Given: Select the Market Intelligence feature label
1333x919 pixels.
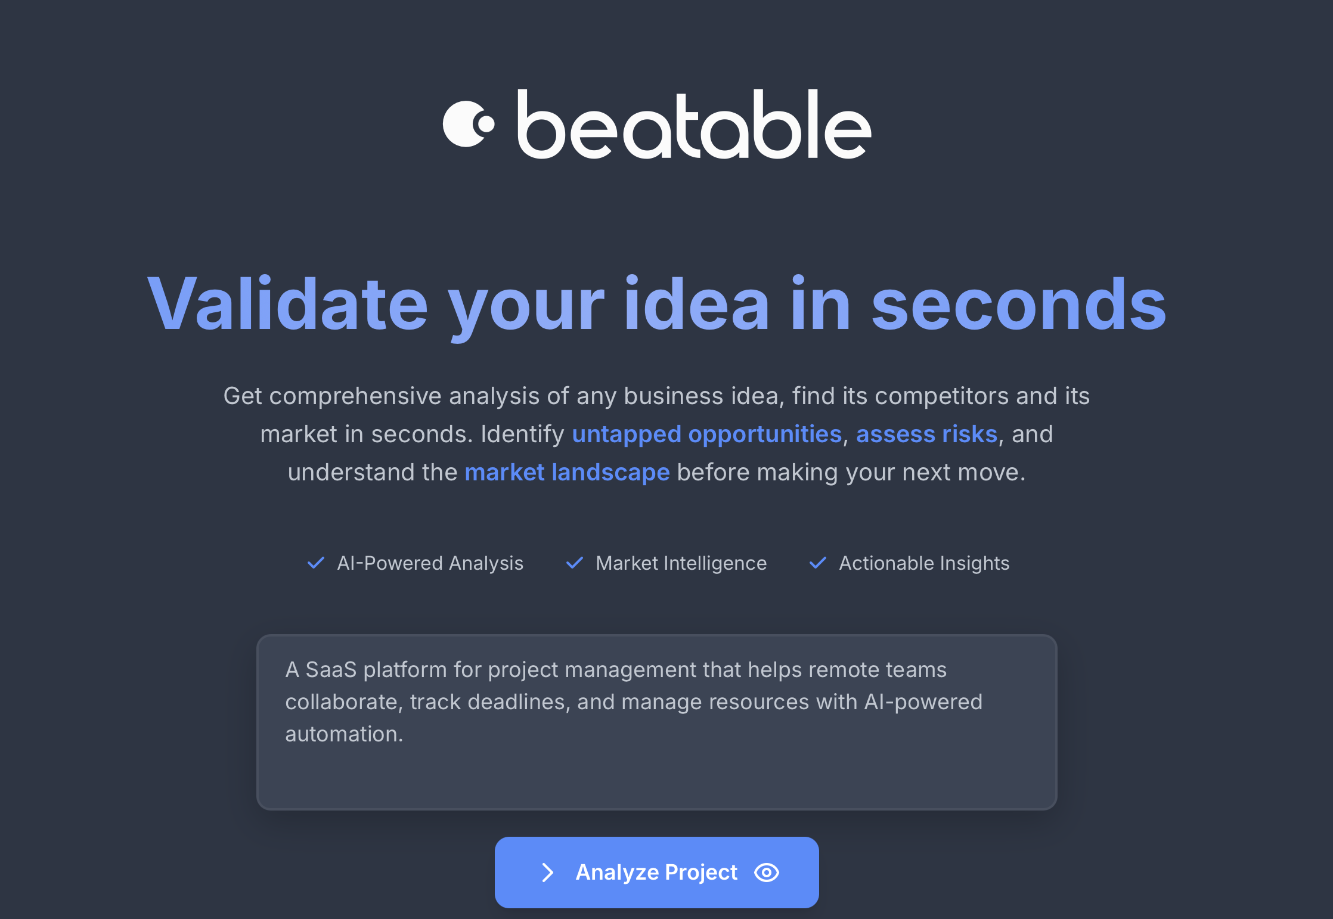Looking at the screenshot, I should pos(681,563).
